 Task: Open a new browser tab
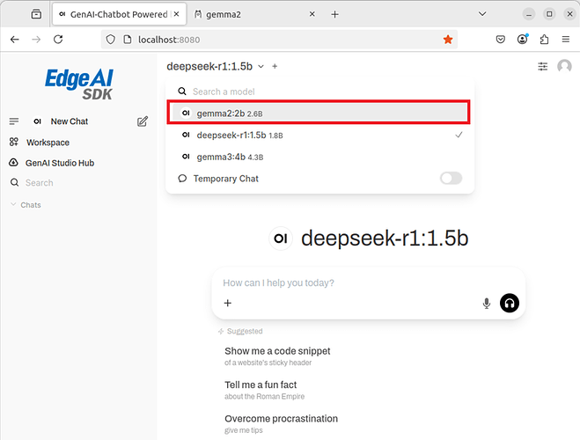point(334,14)
